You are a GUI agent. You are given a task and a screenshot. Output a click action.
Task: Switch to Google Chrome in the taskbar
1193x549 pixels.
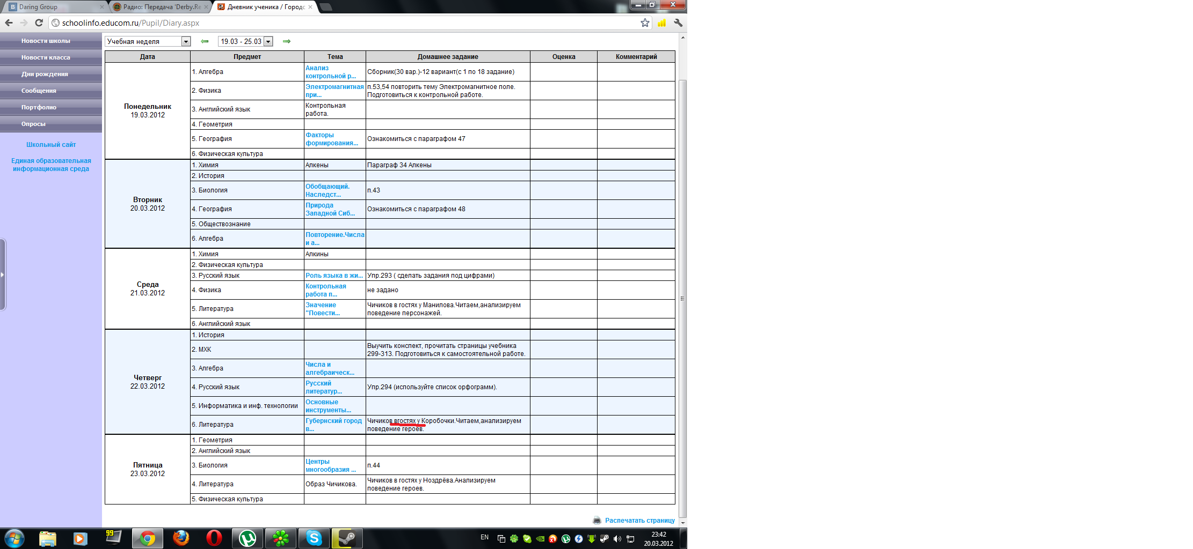click(148, 538)
